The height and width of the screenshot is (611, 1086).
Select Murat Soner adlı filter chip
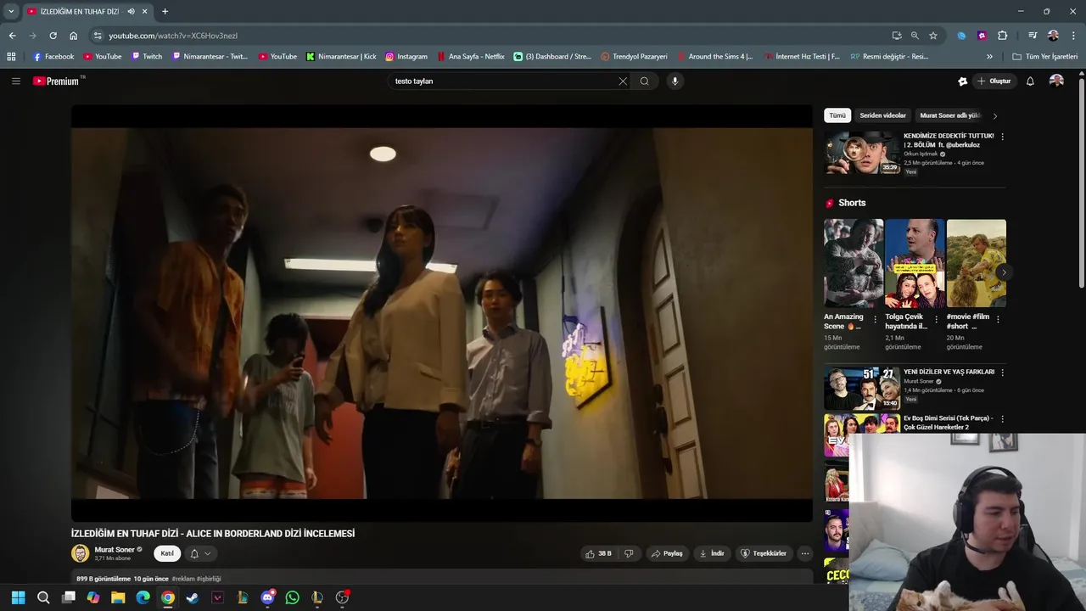click(950, 115)
